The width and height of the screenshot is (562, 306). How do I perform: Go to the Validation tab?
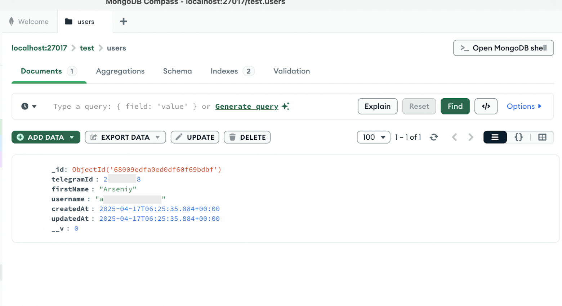(292, 71)
